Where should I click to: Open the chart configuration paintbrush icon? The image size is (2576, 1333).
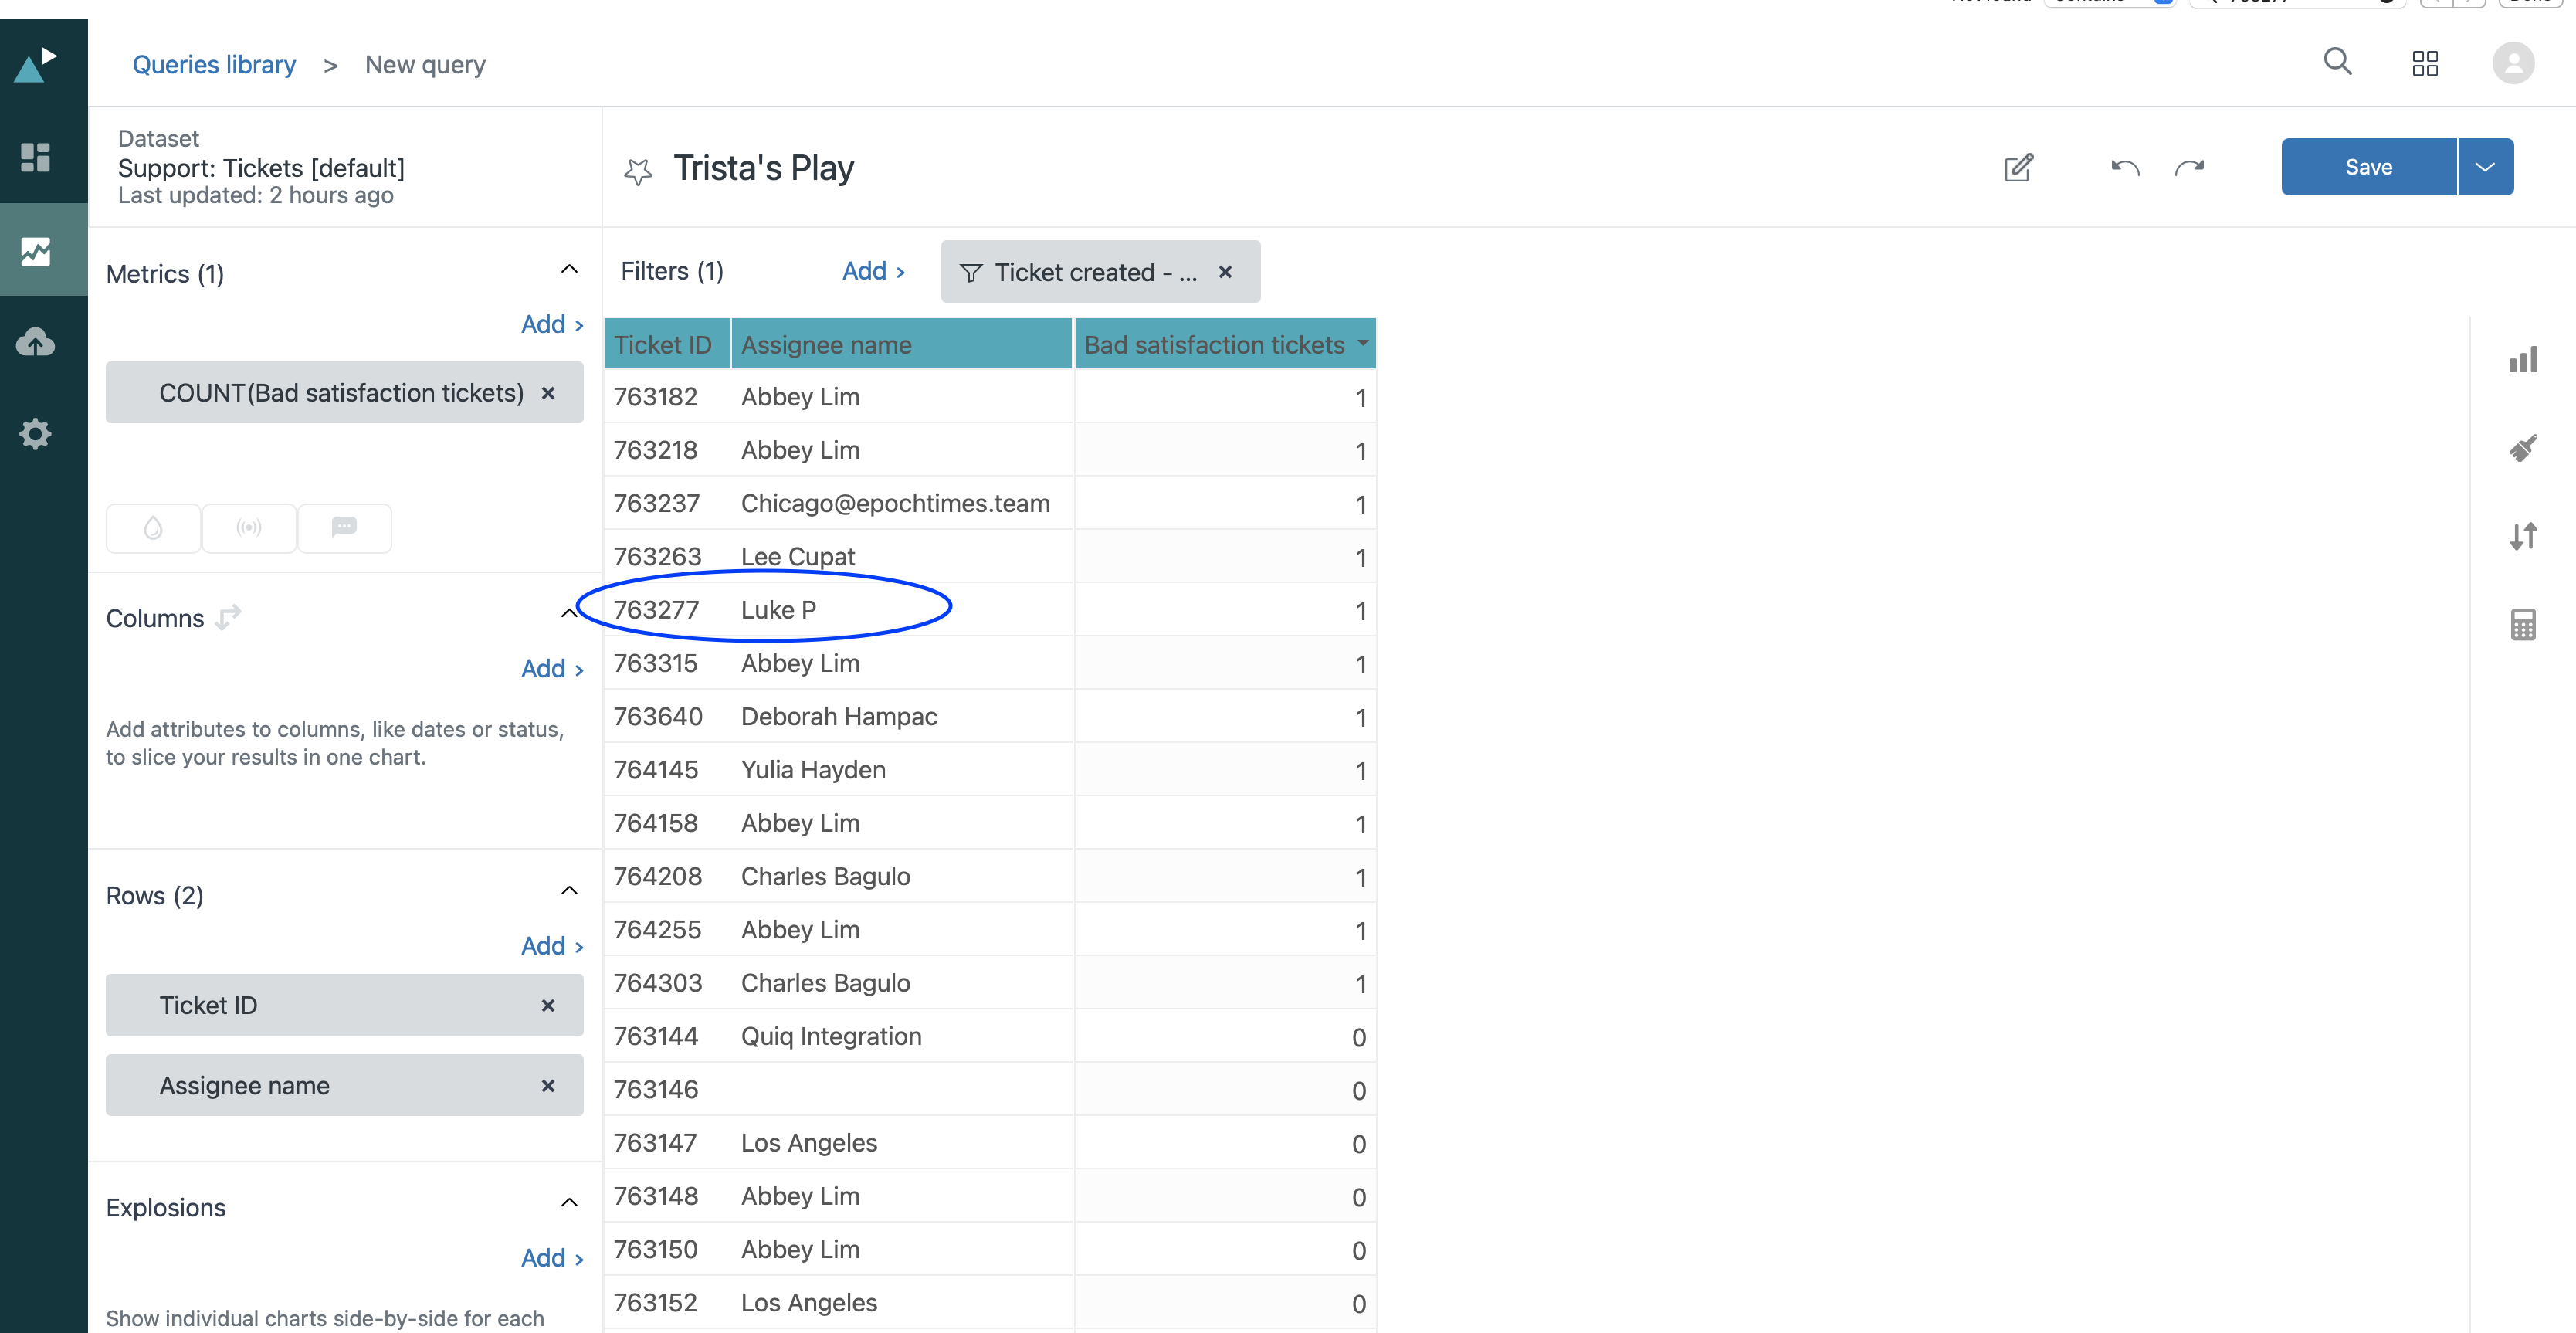coord(2522,448)
